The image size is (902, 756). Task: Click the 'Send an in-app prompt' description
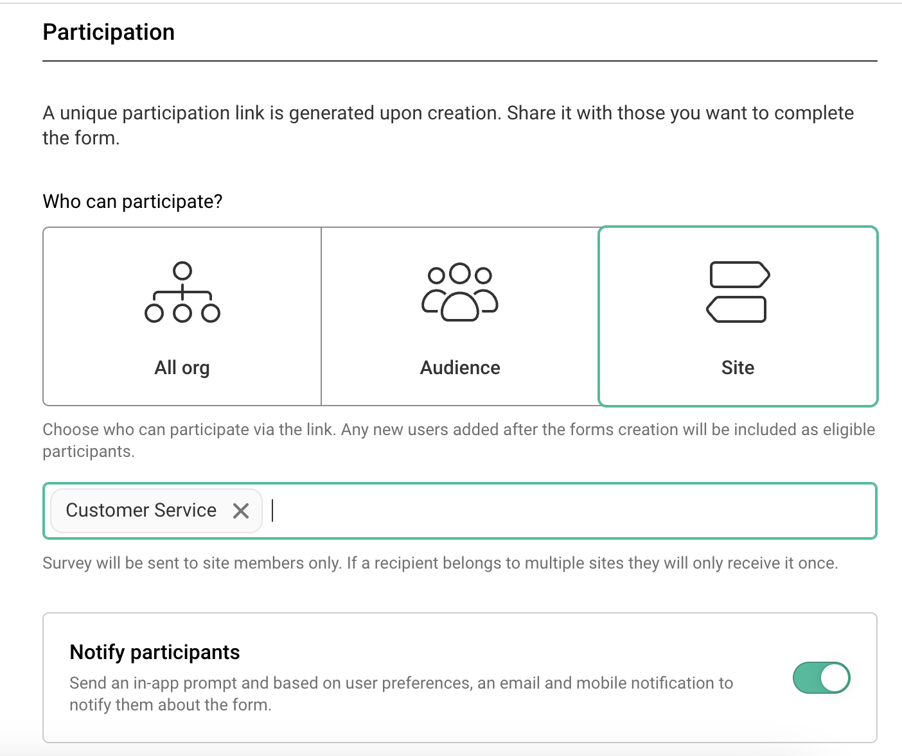coord(402,694)
